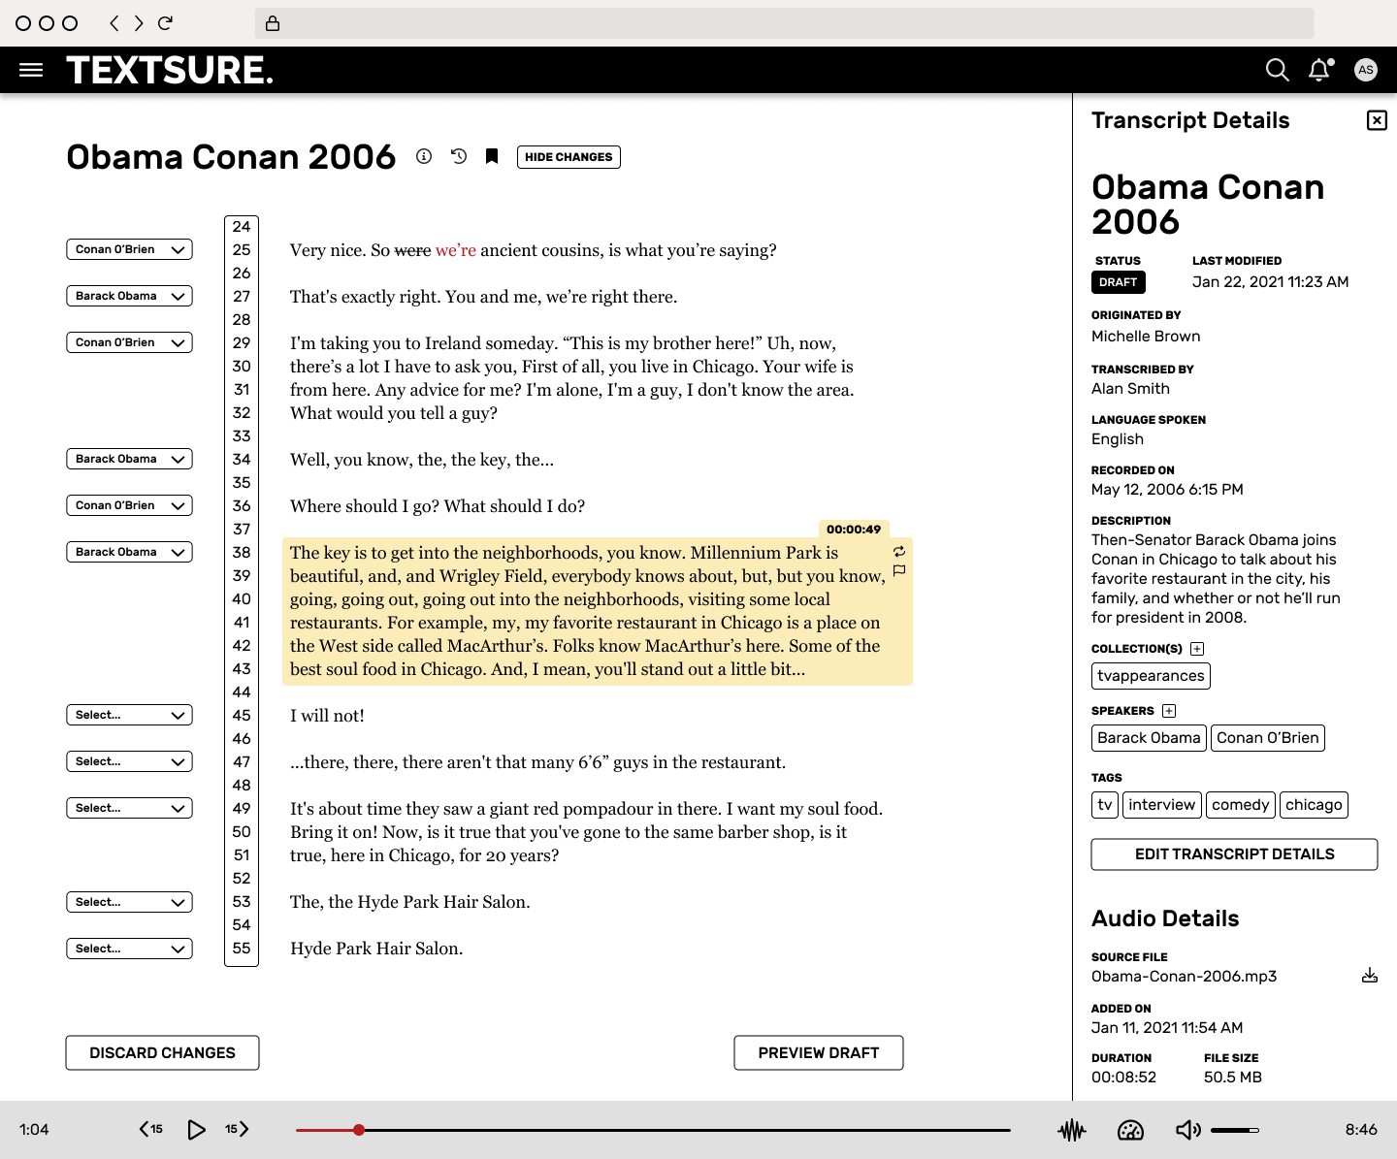The height and width of the screenshot is (1159, 1397).
Task: Click browser back arrow
Action: (114, 23)
